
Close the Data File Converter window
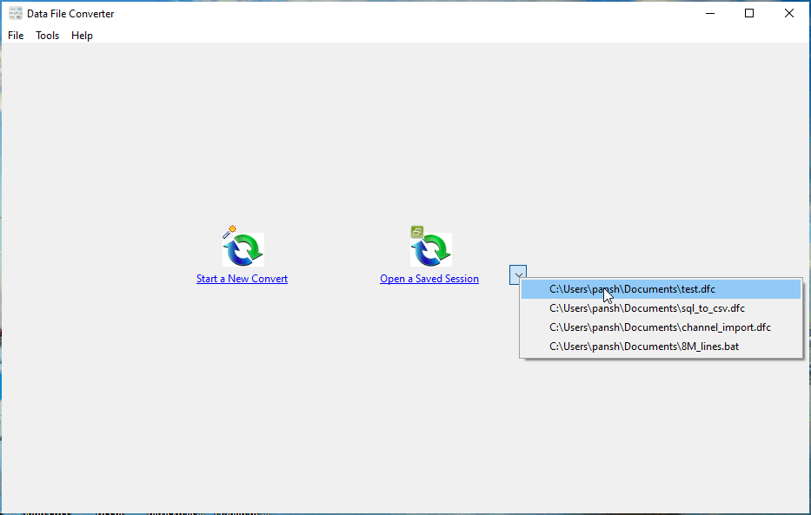click(x=789, y=14)
